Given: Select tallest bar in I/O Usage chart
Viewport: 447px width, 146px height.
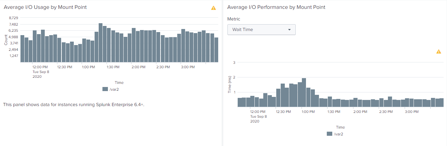Looking at the screenshot, I should tap(101, 43).
